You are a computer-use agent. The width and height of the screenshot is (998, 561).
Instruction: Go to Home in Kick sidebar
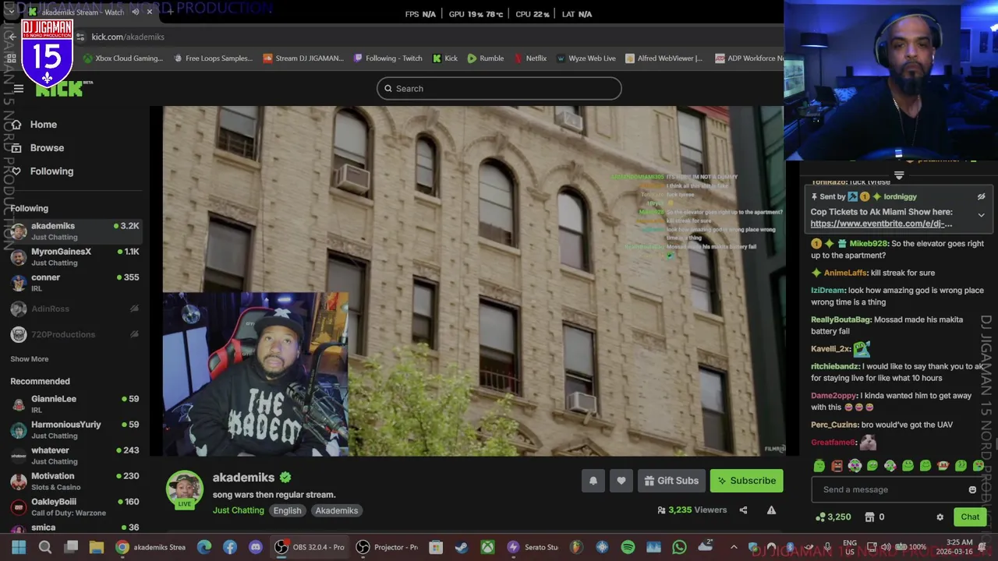click(x=44, y=125)
